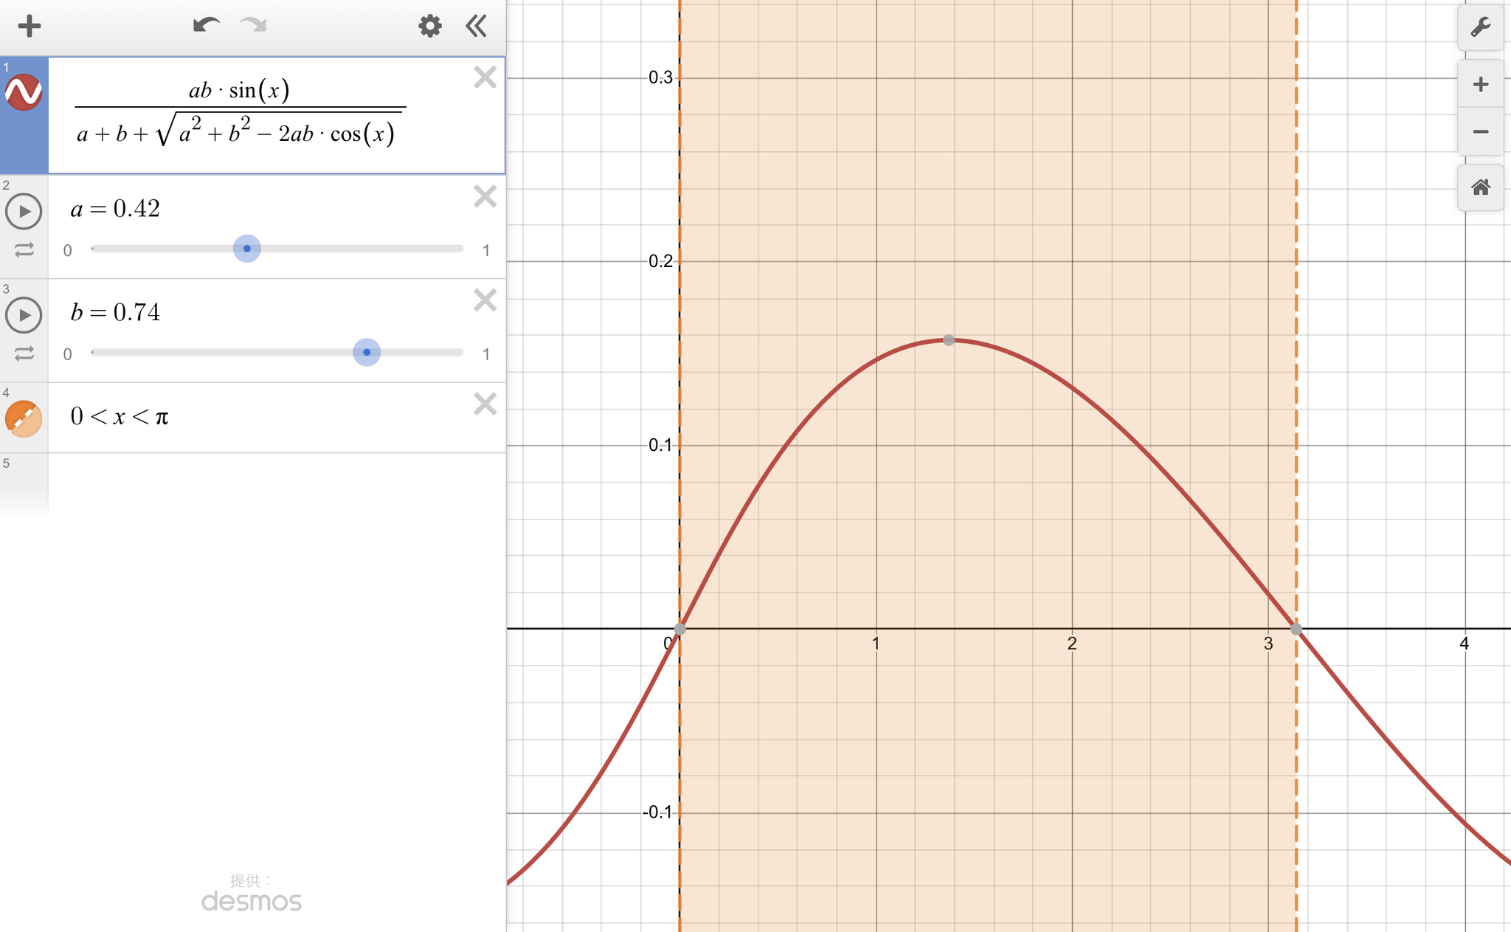Click the lower bound 0 of slider a
The height and width of the screenshot is (932, 1511).
pyautogui.click(x=68, y=251)
